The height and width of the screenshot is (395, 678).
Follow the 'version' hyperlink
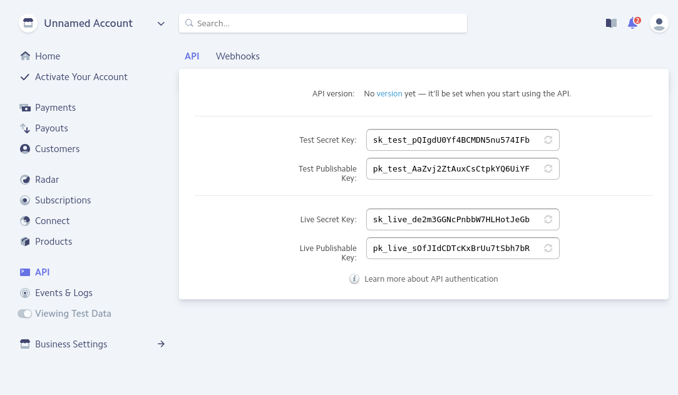click(389, 94)
